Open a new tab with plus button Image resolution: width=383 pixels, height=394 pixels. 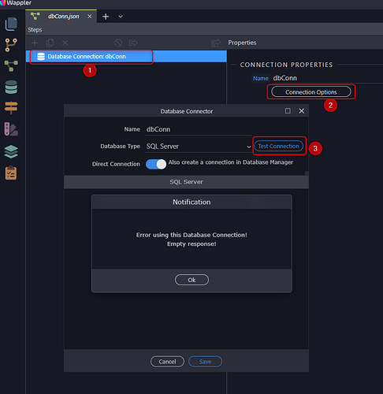106,17
